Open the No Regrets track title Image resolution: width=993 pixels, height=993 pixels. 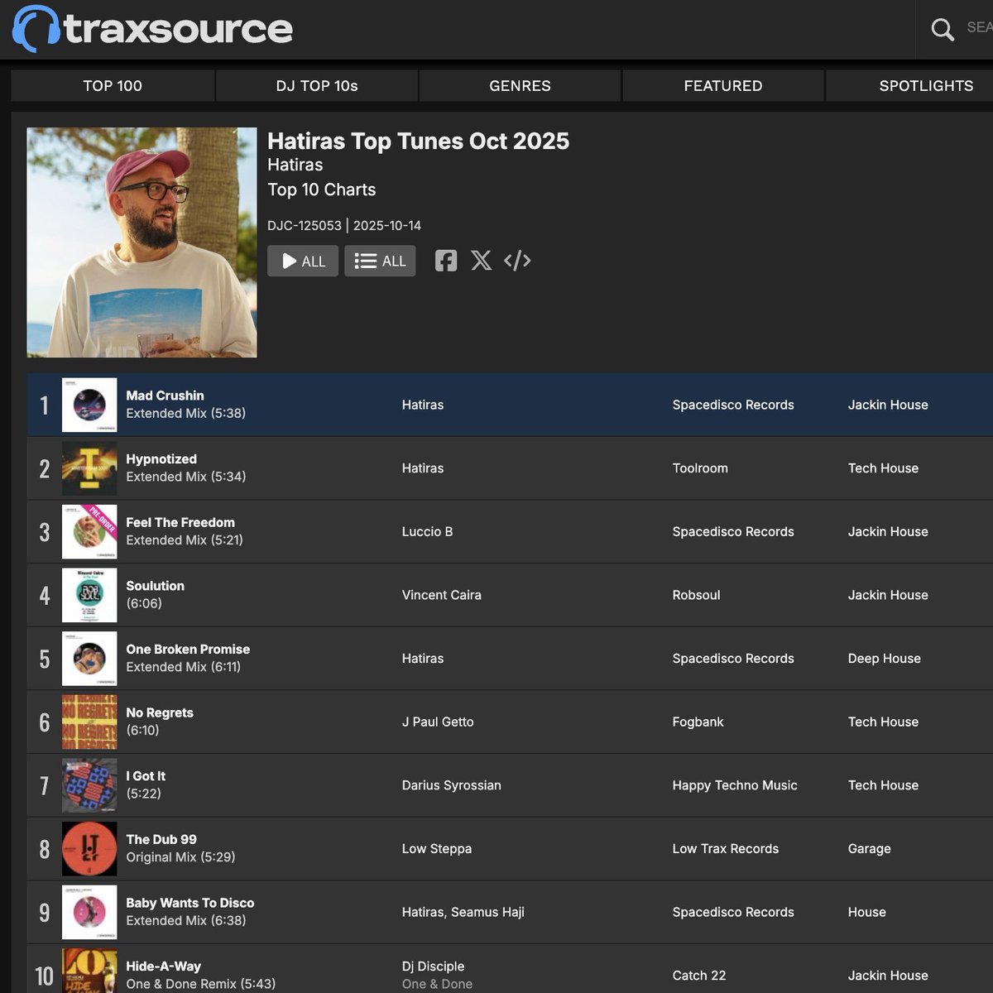[x=160, y=712]
